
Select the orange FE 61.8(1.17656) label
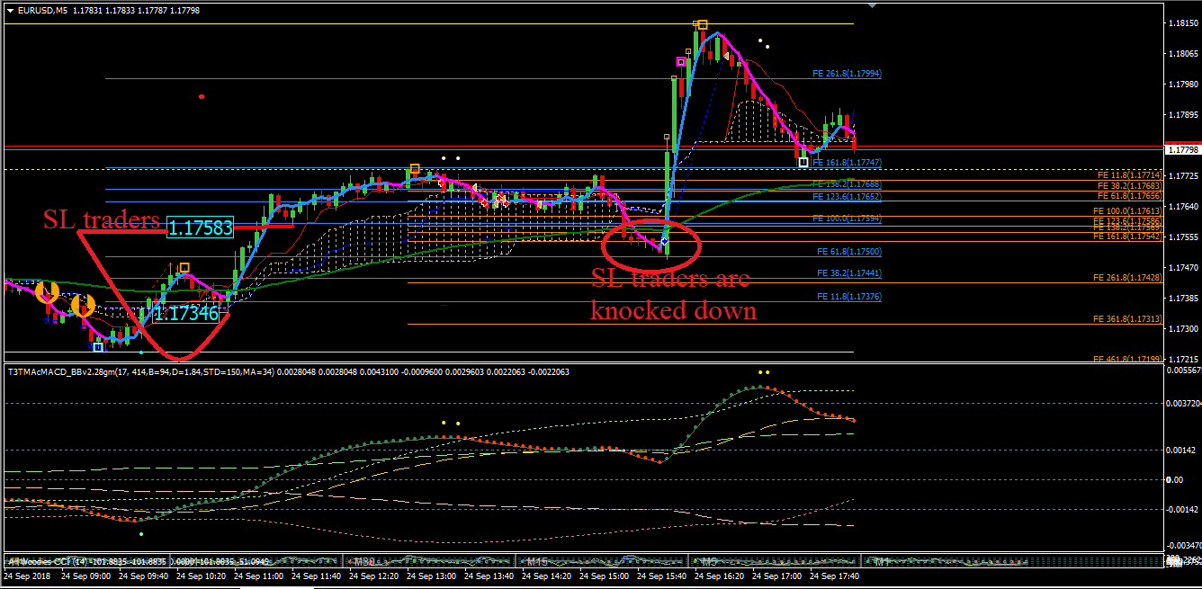1129,195
